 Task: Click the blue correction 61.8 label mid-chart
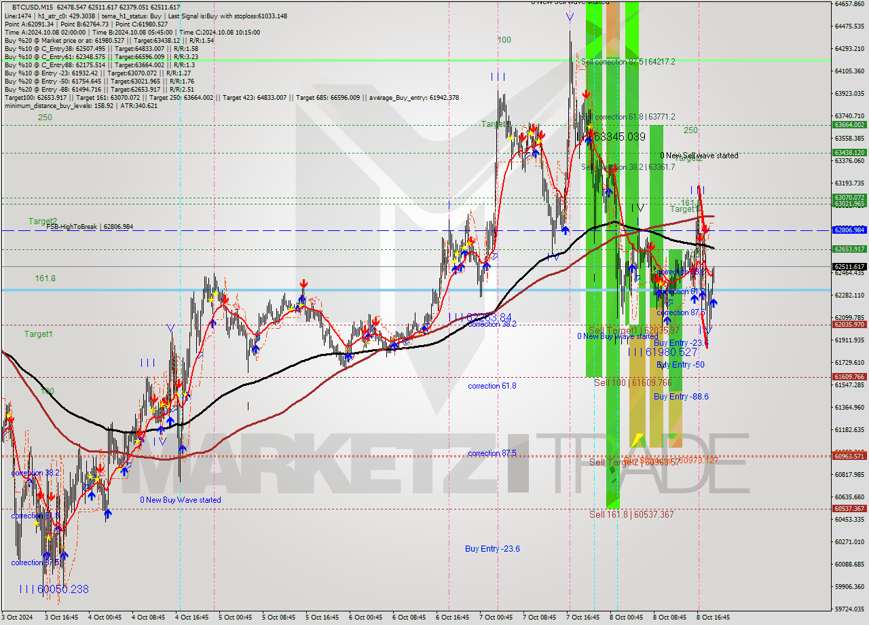492,386
